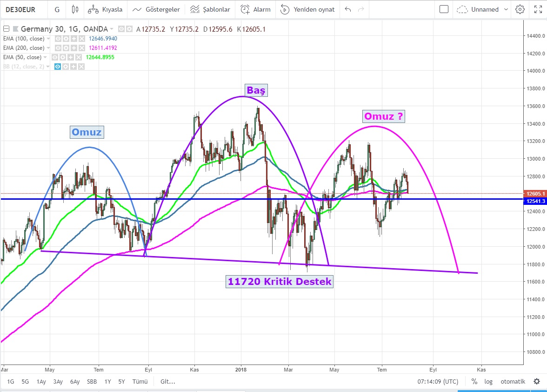Toggle the percent scale option

[474, 381]
